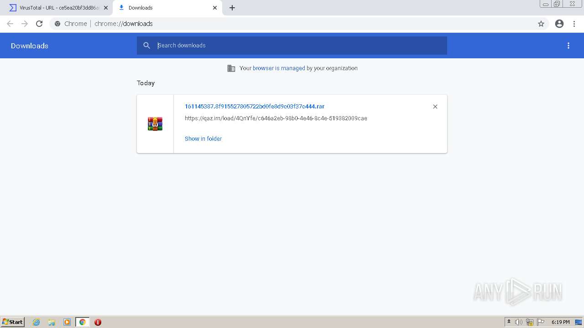
Task: Reload the current page
Action: click(39, 24)
